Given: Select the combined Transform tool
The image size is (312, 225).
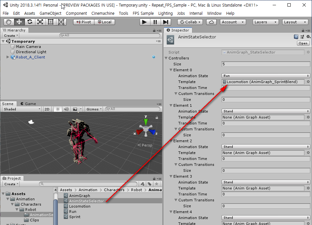Looking at the screenshot, I should point(61,22).
